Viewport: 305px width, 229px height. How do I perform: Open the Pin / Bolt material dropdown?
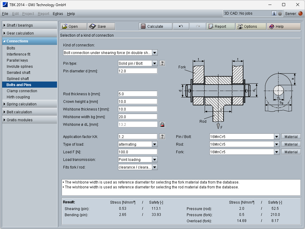[276, 136]
